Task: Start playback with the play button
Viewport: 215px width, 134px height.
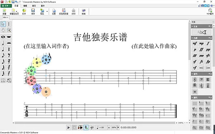Action: [68, 128]
